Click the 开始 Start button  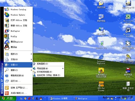point(8,98)
